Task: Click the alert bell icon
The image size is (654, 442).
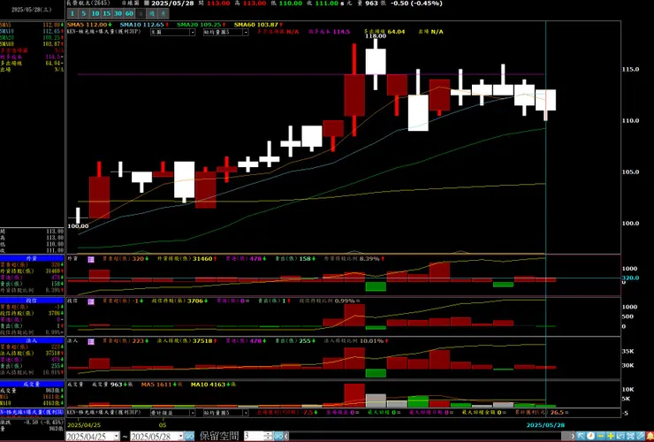Action: pos(650,436)
